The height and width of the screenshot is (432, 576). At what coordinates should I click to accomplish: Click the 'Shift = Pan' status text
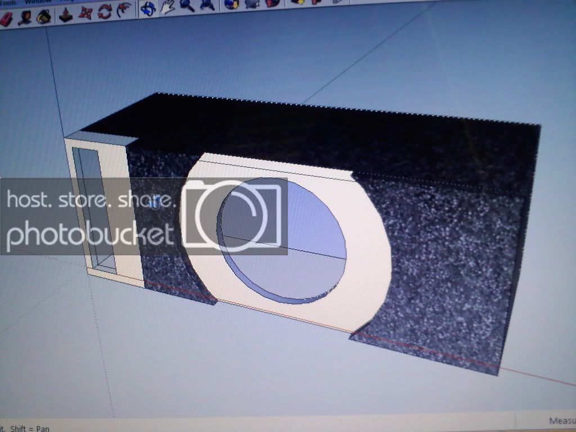point(30,428)
